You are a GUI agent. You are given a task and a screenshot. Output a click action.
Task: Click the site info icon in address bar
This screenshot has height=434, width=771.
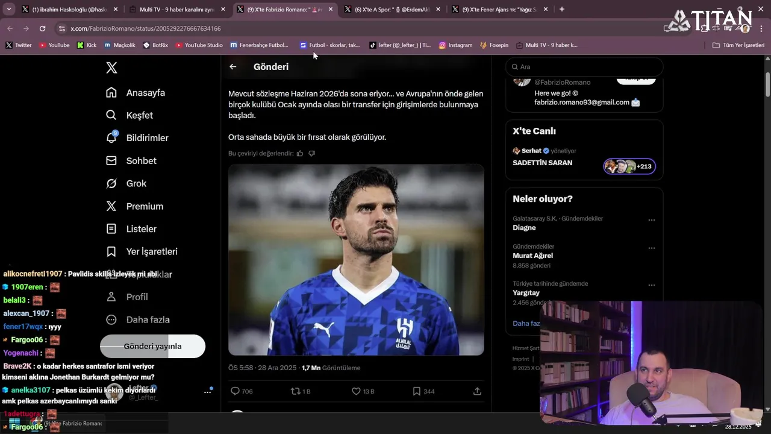(x=61, y=28)
